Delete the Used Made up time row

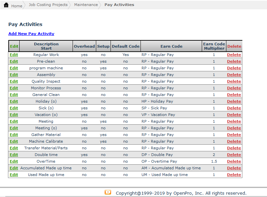[x=234, y=175]
